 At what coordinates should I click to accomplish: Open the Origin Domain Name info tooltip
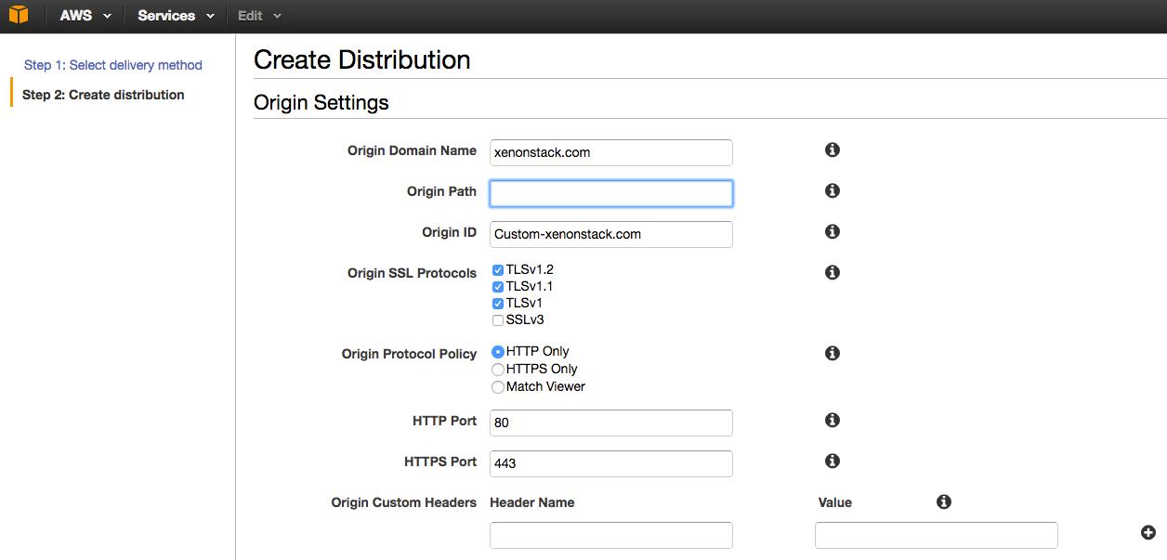[x=832, y=149]
